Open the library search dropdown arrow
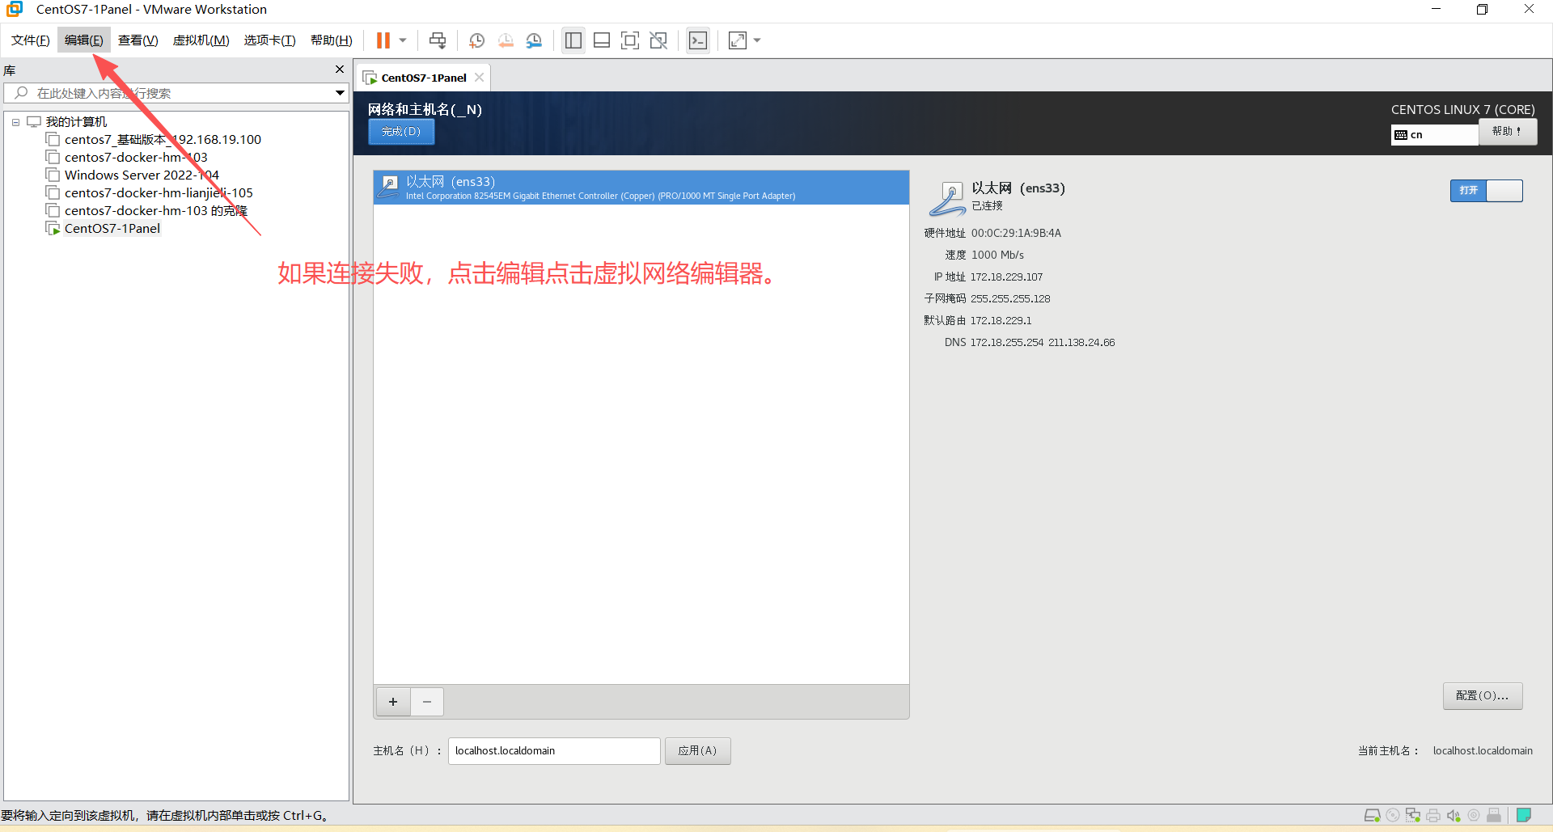Screen dimensions: 1553x832 (341, 93)
